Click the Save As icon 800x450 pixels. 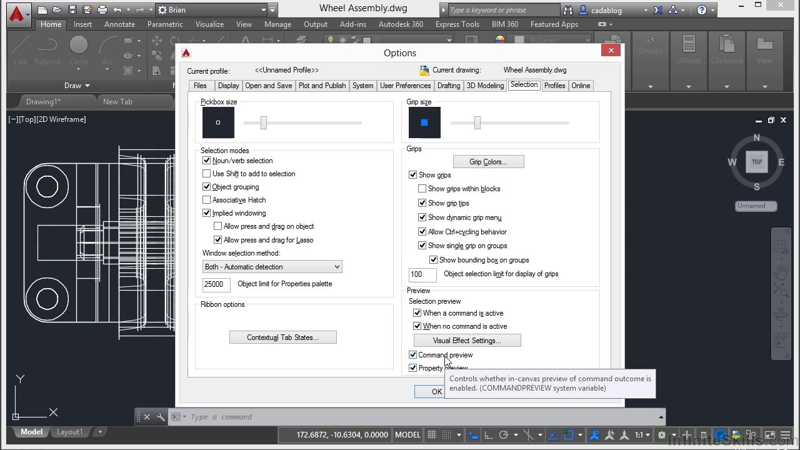86,10
